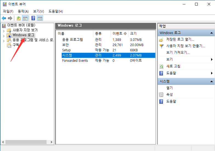
Task: Click the 응용 프로그램 및 서비스 로그 folder icon
Action: point(9,40)
